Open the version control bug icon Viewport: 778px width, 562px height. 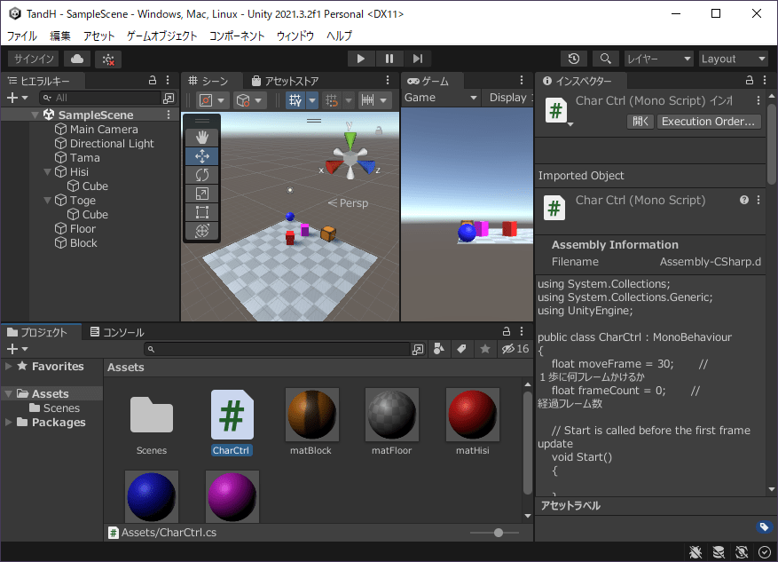(x=108, y=59)
